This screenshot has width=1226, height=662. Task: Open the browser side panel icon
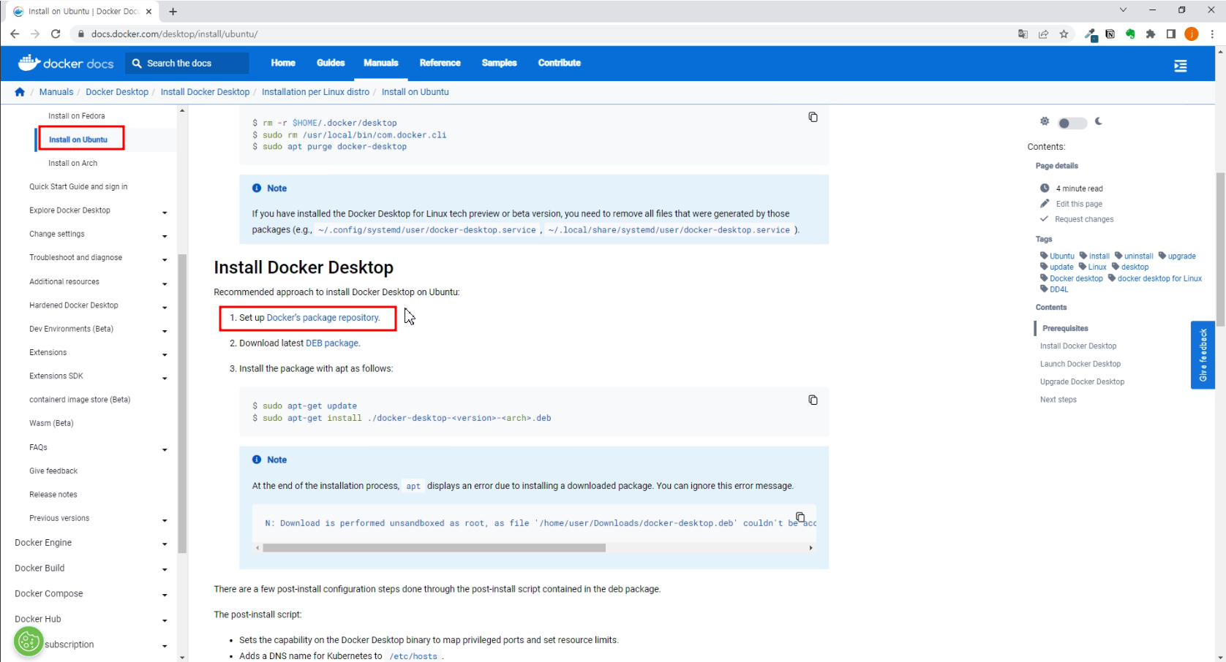pyautogui.click(x=1171, y=34)
